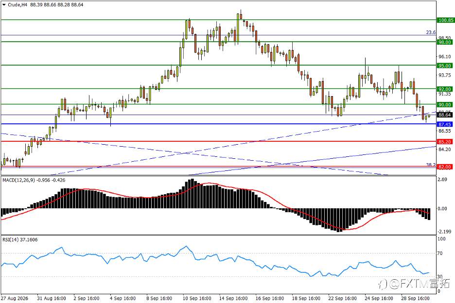Select the red 82.00 level tag
Viewport: 455px width, 303px height.
point(445,167)
